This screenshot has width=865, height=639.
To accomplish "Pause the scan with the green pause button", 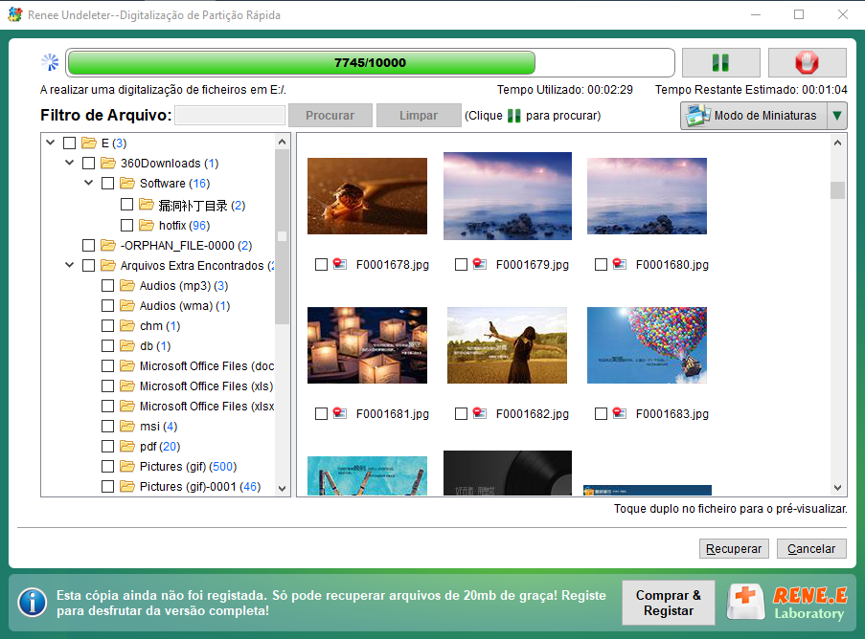I will pyautogui.click(x=721, y=62).
